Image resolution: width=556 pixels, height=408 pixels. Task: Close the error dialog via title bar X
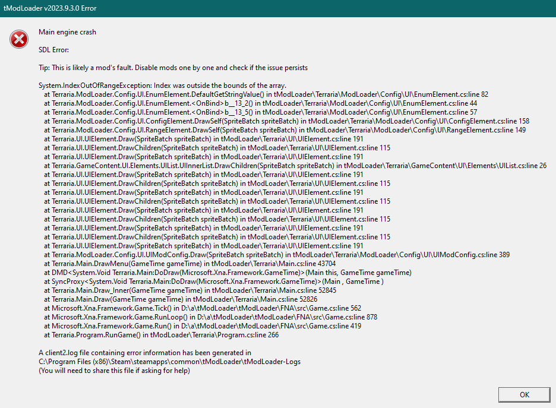547,8
